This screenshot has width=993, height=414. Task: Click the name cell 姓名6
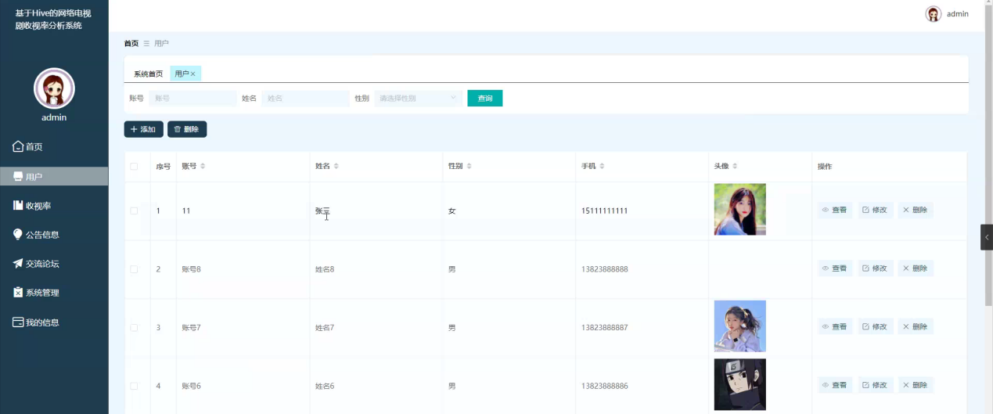[x=325, y=386]
